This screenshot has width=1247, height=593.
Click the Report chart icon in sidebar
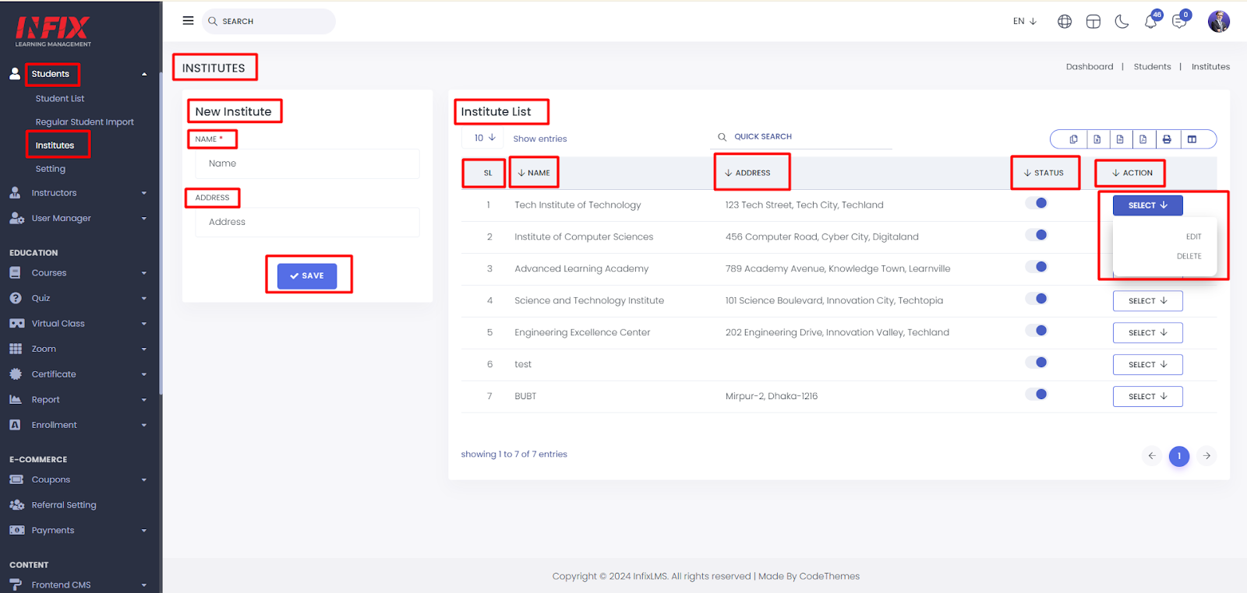(x=16, y=399)
